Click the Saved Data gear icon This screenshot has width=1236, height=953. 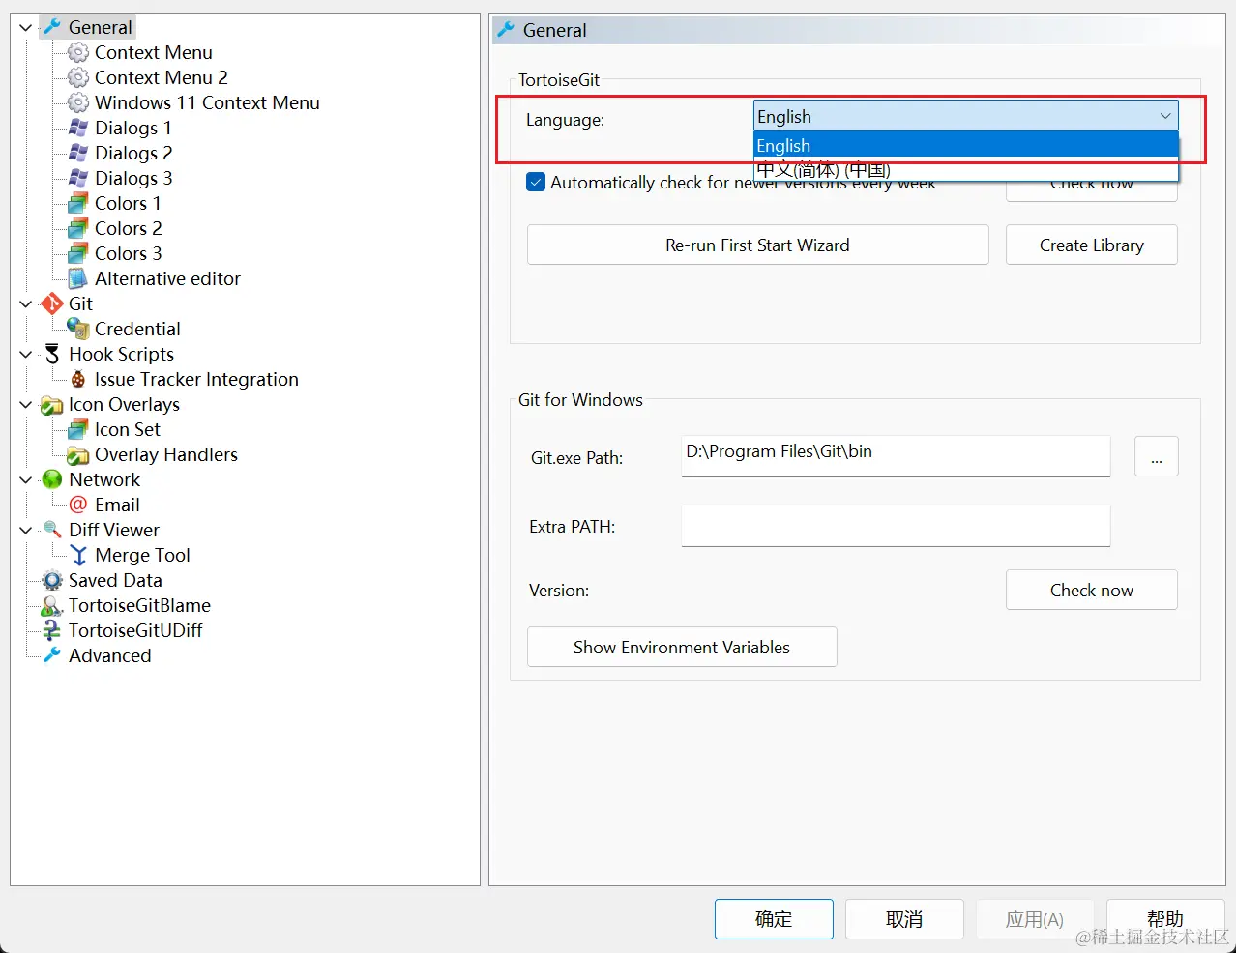pos(52,580)
